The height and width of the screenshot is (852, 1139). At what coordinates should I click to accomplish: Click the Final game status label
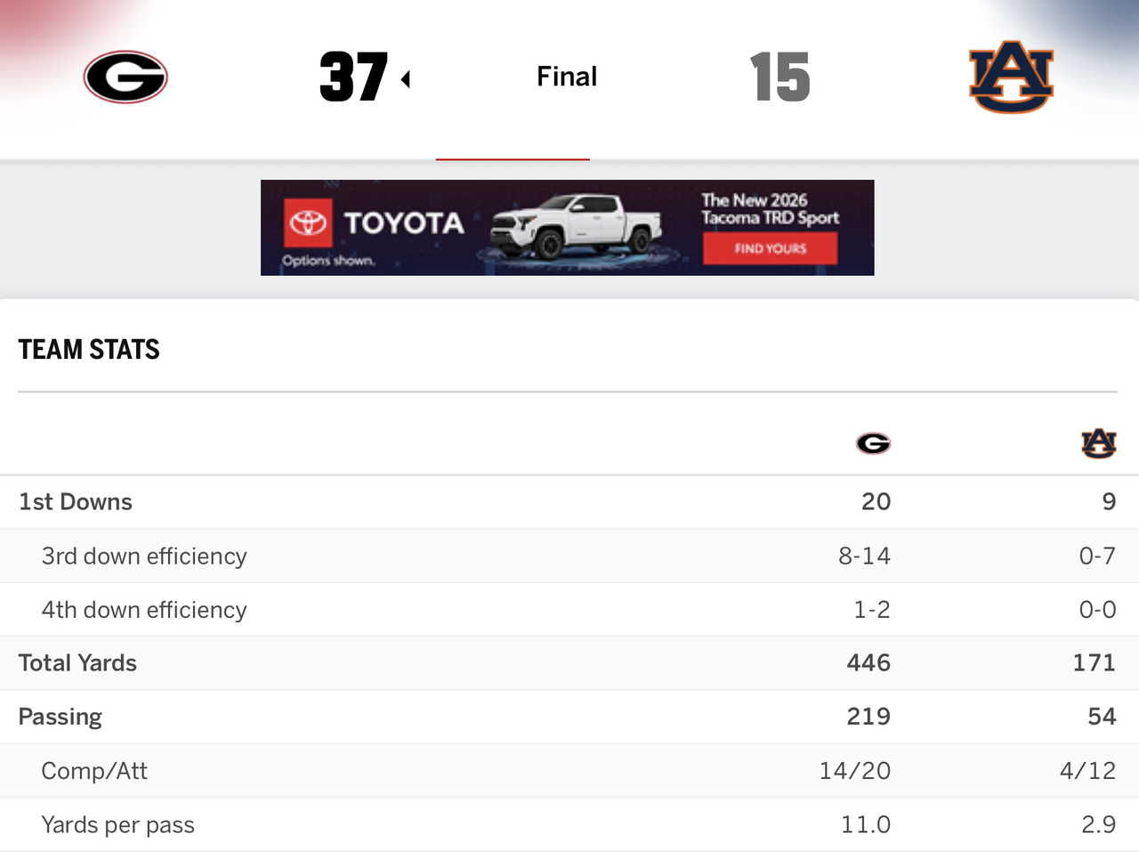tap(567, 77)
